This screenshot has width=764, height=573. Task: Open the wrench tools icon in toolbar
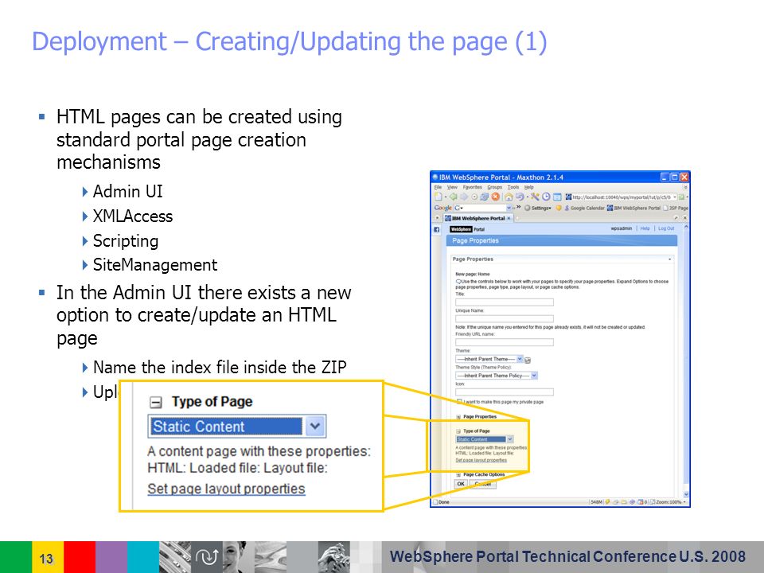tap(535, 197)
